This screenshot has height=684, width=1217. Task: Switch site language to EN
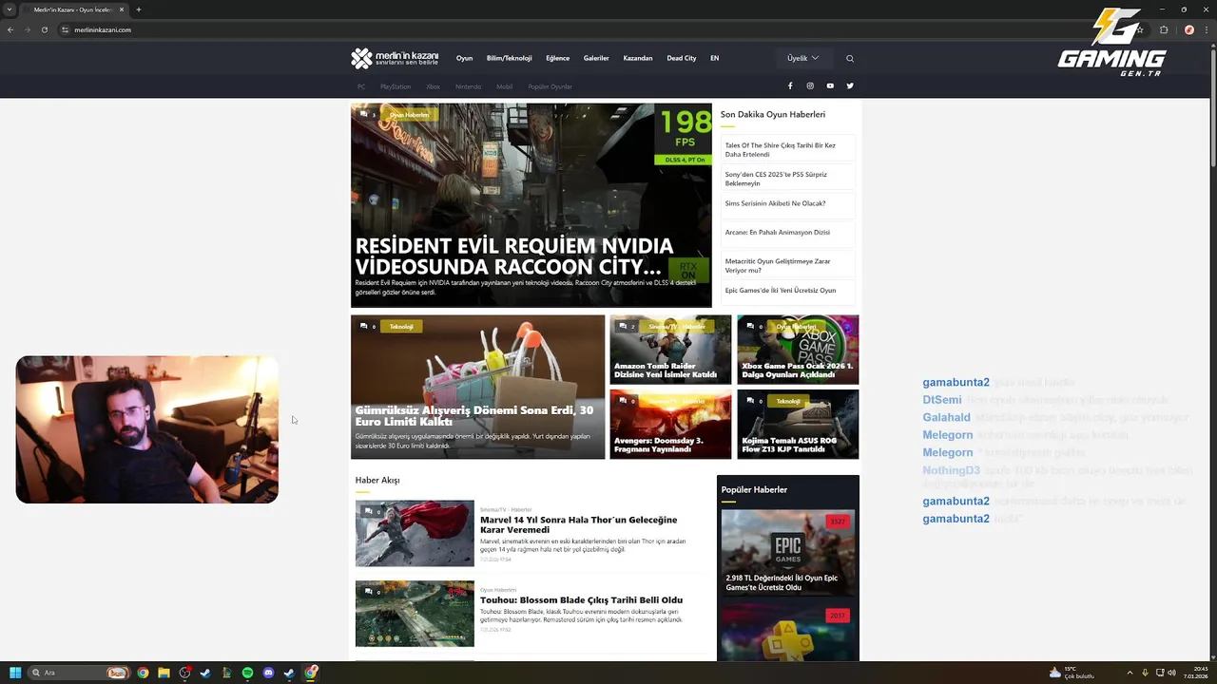click(x=715, y=58)
